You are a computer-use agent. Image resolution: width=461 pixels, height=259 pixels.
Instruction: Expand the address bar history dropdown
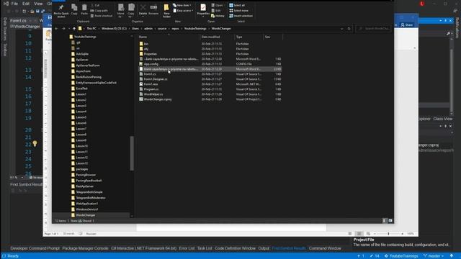341,29
